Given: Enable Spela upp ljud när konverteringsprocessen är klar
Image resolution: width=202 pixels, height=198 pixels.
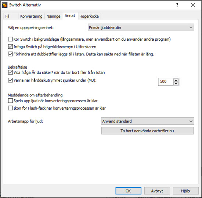Looking at the screenshot, I should 10,100.
